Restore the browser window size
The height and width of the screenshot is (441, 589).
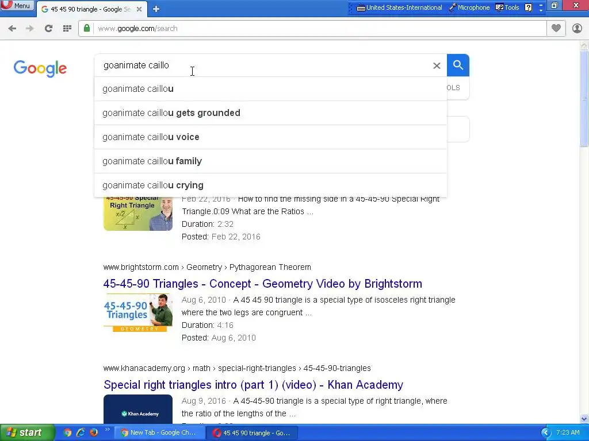pos(554,5)
